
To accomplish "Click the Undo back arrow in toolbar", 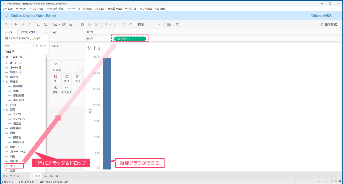I will pos(16,24).
